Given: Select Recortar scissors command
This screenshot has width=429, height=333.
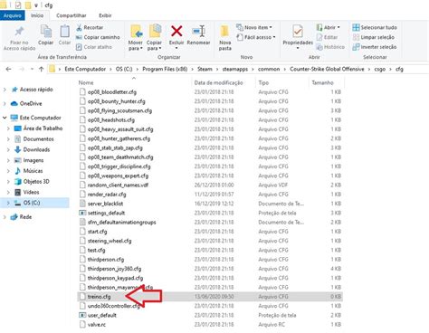Looking at the screenshot, I should click(x=90, y=27).
